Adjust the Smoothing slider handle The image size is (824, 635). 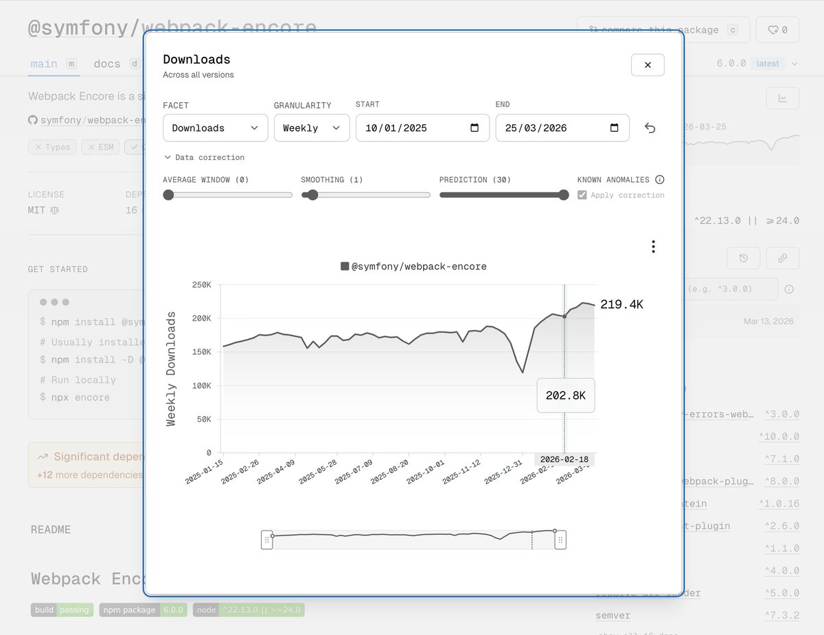[x=313, y=195]
